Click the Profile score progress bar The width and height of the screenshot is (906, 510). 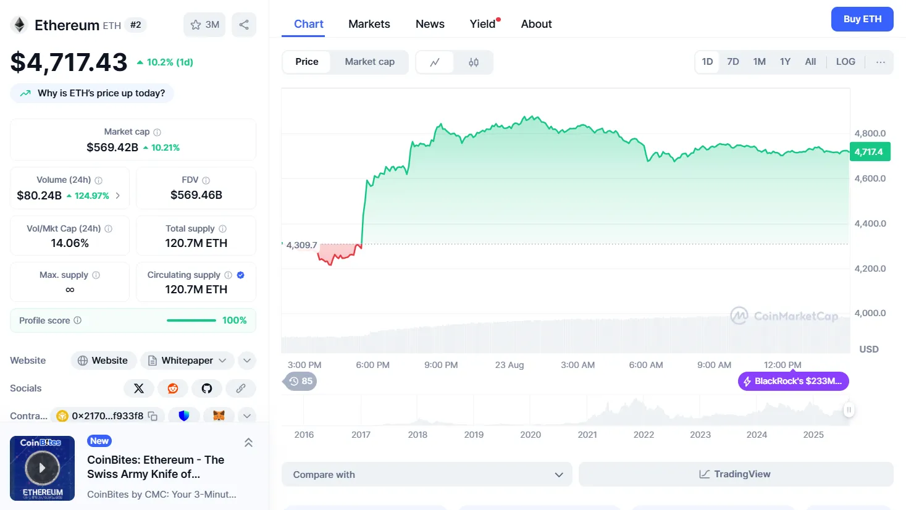191,320
